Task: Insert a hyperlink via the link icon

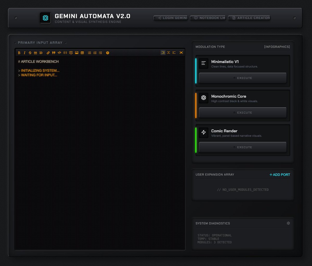Action: coord(48,53)
